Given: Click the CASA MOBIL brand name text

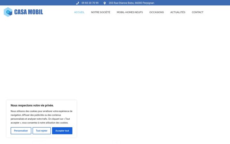Looking at the screenshot, I should 28,12.
